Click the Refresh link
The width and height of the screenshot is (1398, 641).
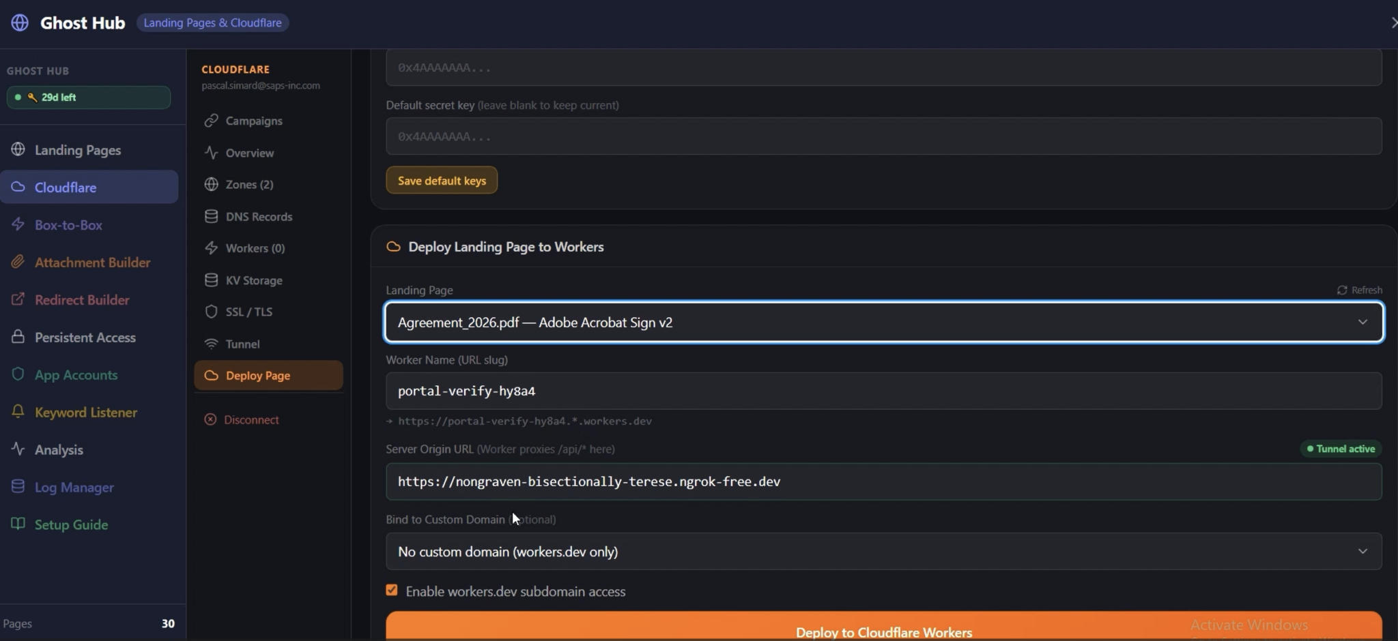click(x=1360, y=290)
